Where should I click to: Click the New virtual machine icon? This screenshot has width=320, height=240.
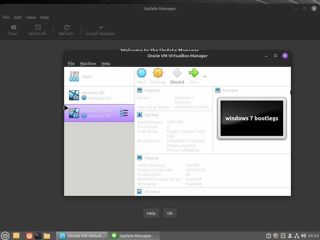pyautogui.click(x=142, y=73)
